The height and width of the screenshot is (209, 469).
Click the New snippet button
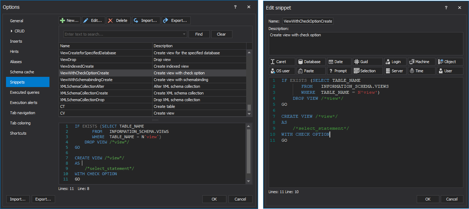click(x=69, y=20)
